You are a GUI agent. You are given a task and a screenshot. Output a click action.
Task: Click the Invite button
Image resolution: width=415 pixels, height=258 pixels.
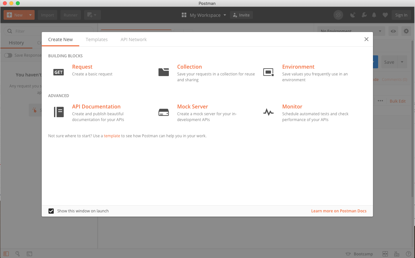pyautogui.click(x=241, y=15)
